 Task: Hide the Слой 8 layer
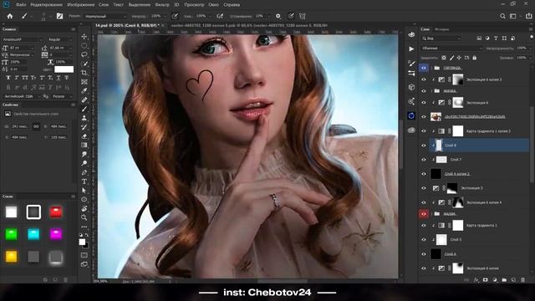[424, 145]
